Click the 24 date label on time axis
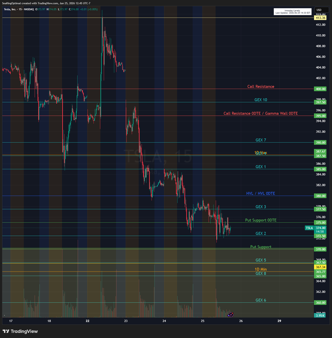 pyautogui.click(x=164, y=321)
